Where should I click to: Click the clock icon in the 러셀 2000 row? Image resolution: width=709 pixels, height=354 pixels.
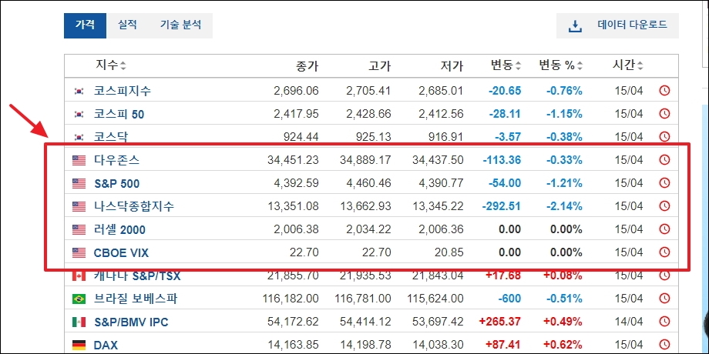pos(664,229)
